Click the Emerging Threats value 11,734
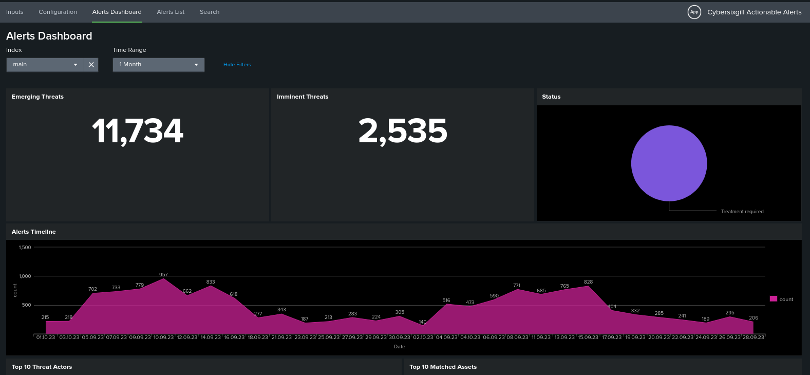 coord(137,131)
